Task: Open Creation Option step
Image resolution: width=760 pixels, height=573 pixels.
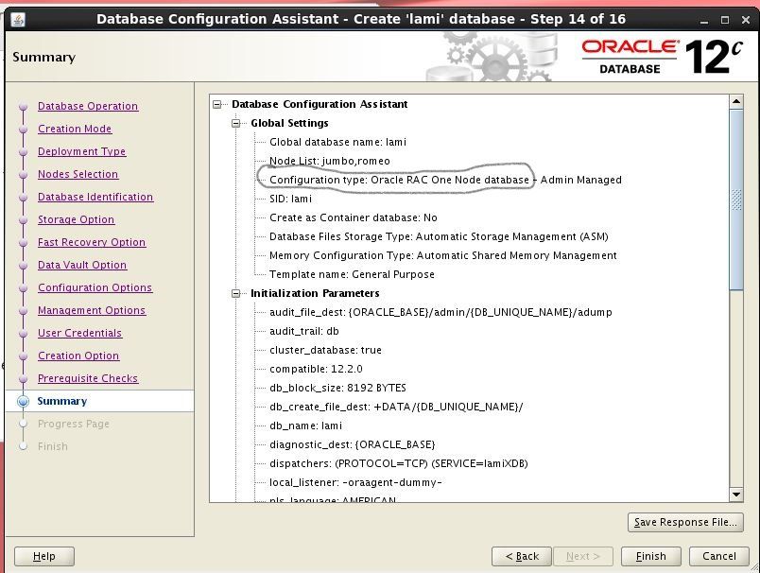Action: click(78, 356)
